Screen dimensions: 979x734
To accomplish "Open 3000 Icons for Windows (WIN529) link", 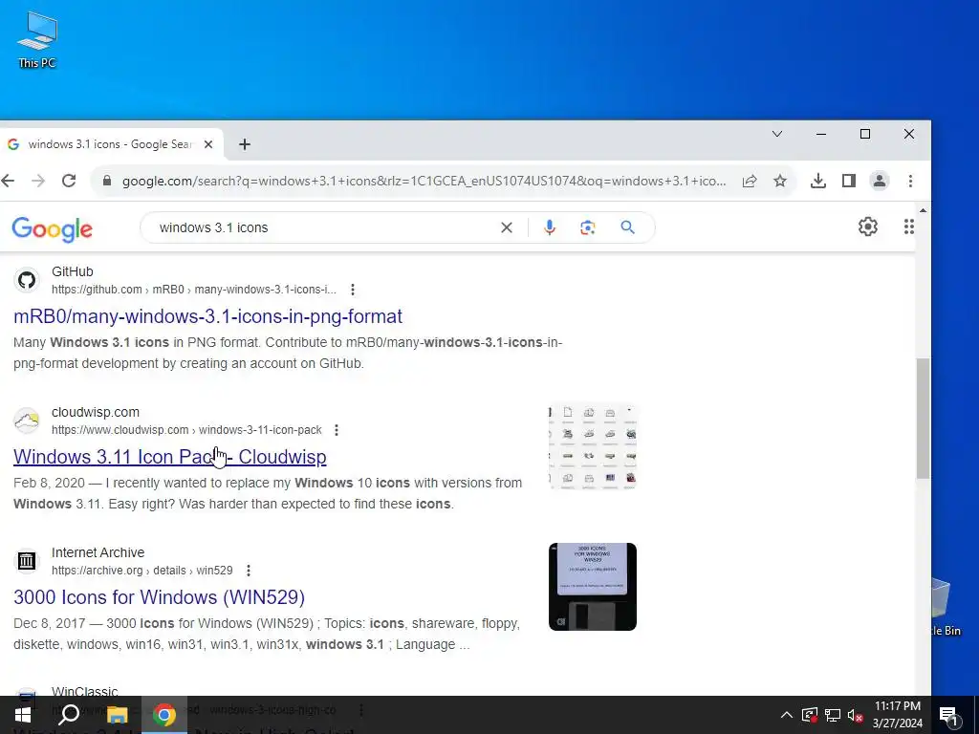I will click(x=160, y=597).
